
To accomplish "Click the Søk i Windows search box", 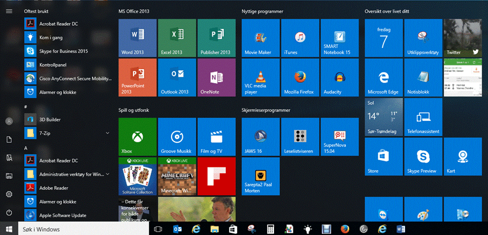I will pyautogui.click(x=83, y=229).
